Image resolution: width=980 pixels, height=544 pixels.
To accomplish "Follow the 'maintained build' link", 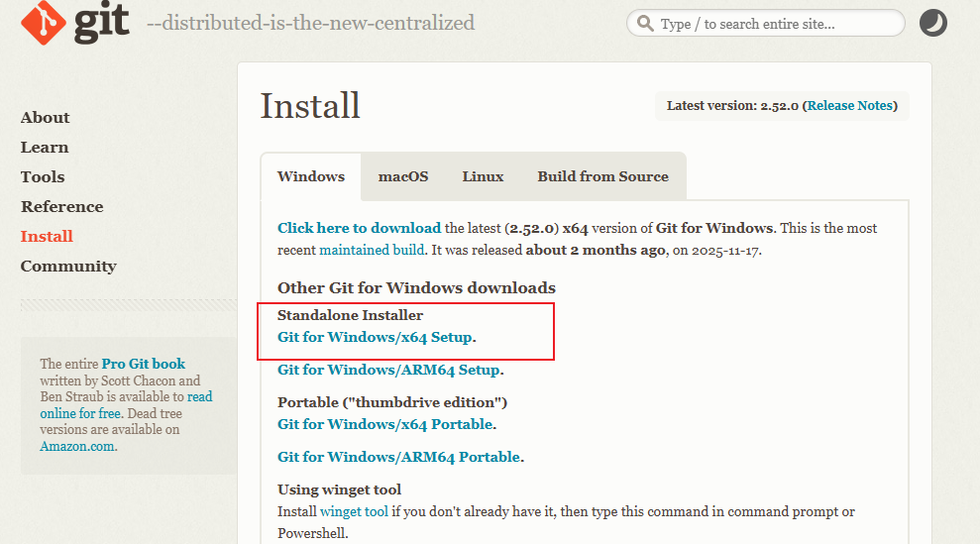I will point(372,250).
